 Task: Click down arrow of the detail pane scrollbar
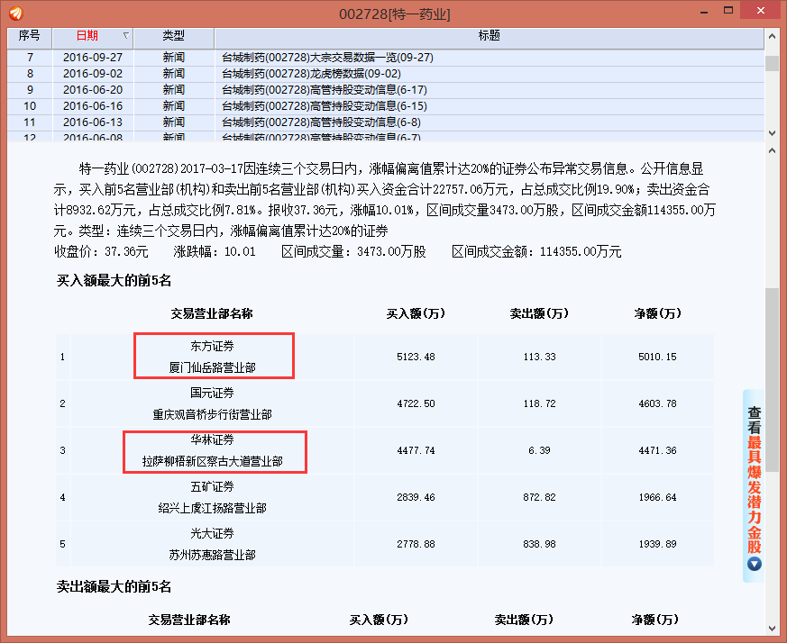pyautogui.click(x=772, y=628)
